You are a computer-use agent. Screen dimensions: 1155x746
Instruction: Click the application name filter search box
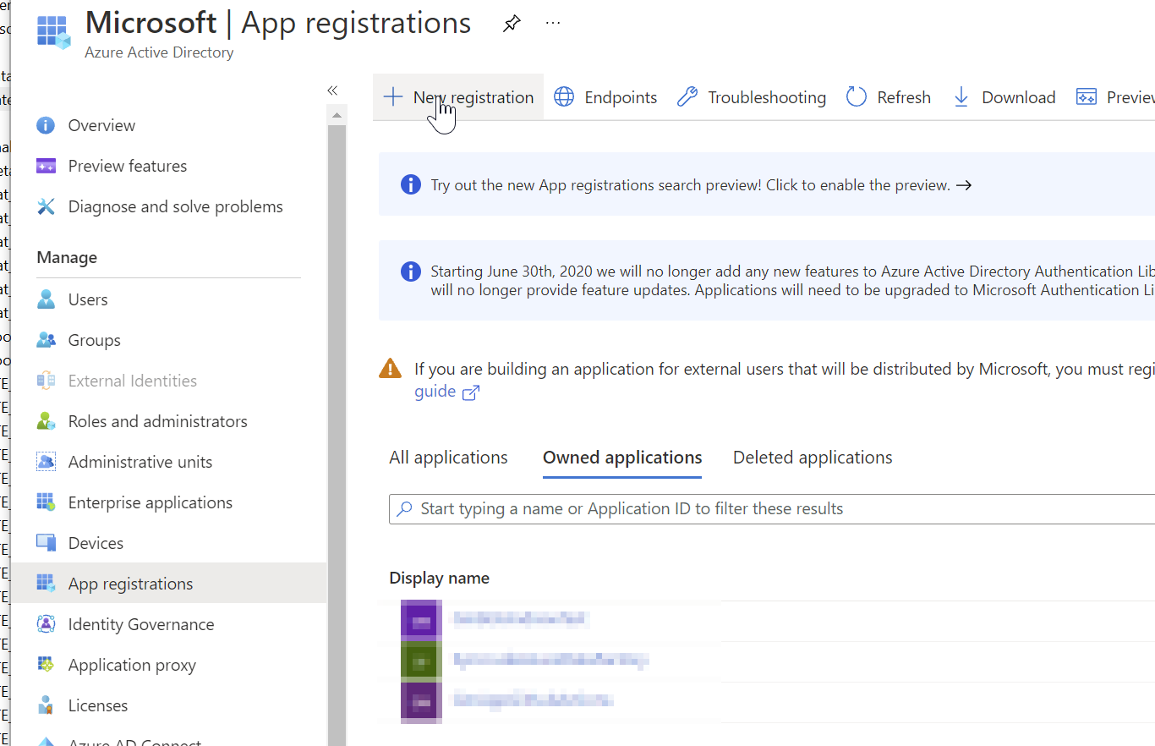pyautogui.click(x=772, y=509)
